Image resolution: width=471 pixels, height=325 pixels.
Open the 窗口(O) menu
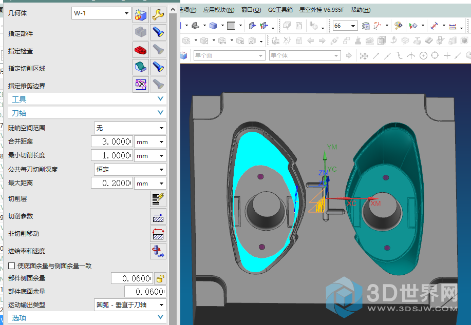click(x=251, y=10)
